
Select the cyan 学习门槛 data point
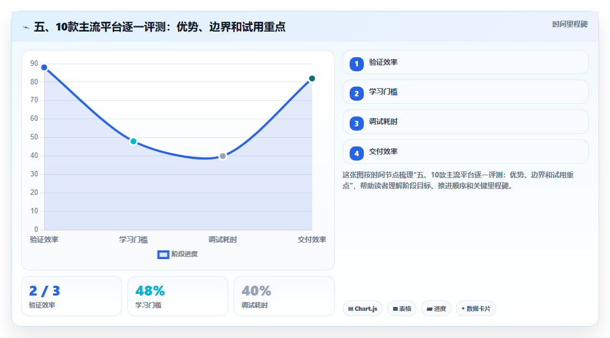click(x=133, y=141)
